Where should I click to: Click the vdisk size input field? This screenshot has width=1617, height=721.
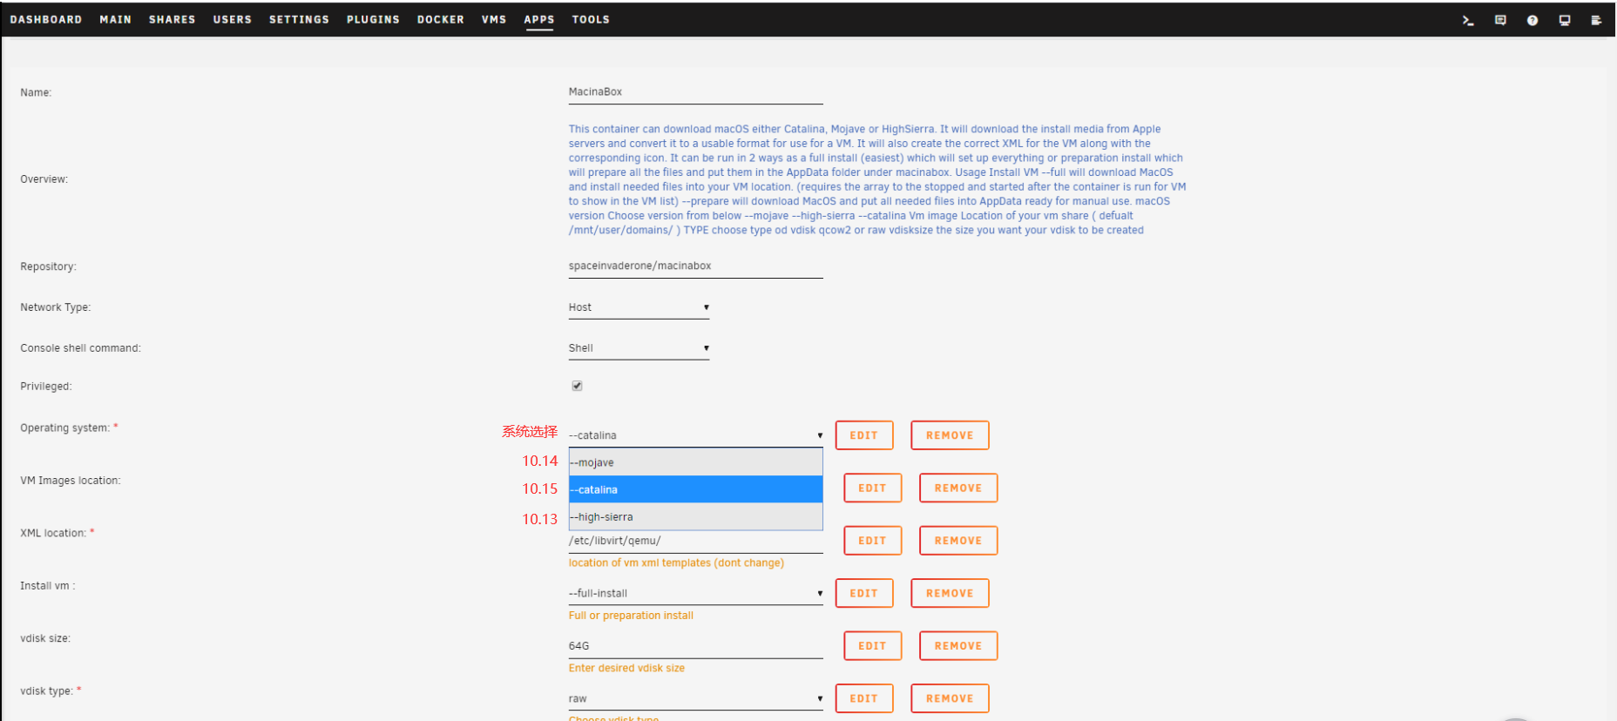694,646
